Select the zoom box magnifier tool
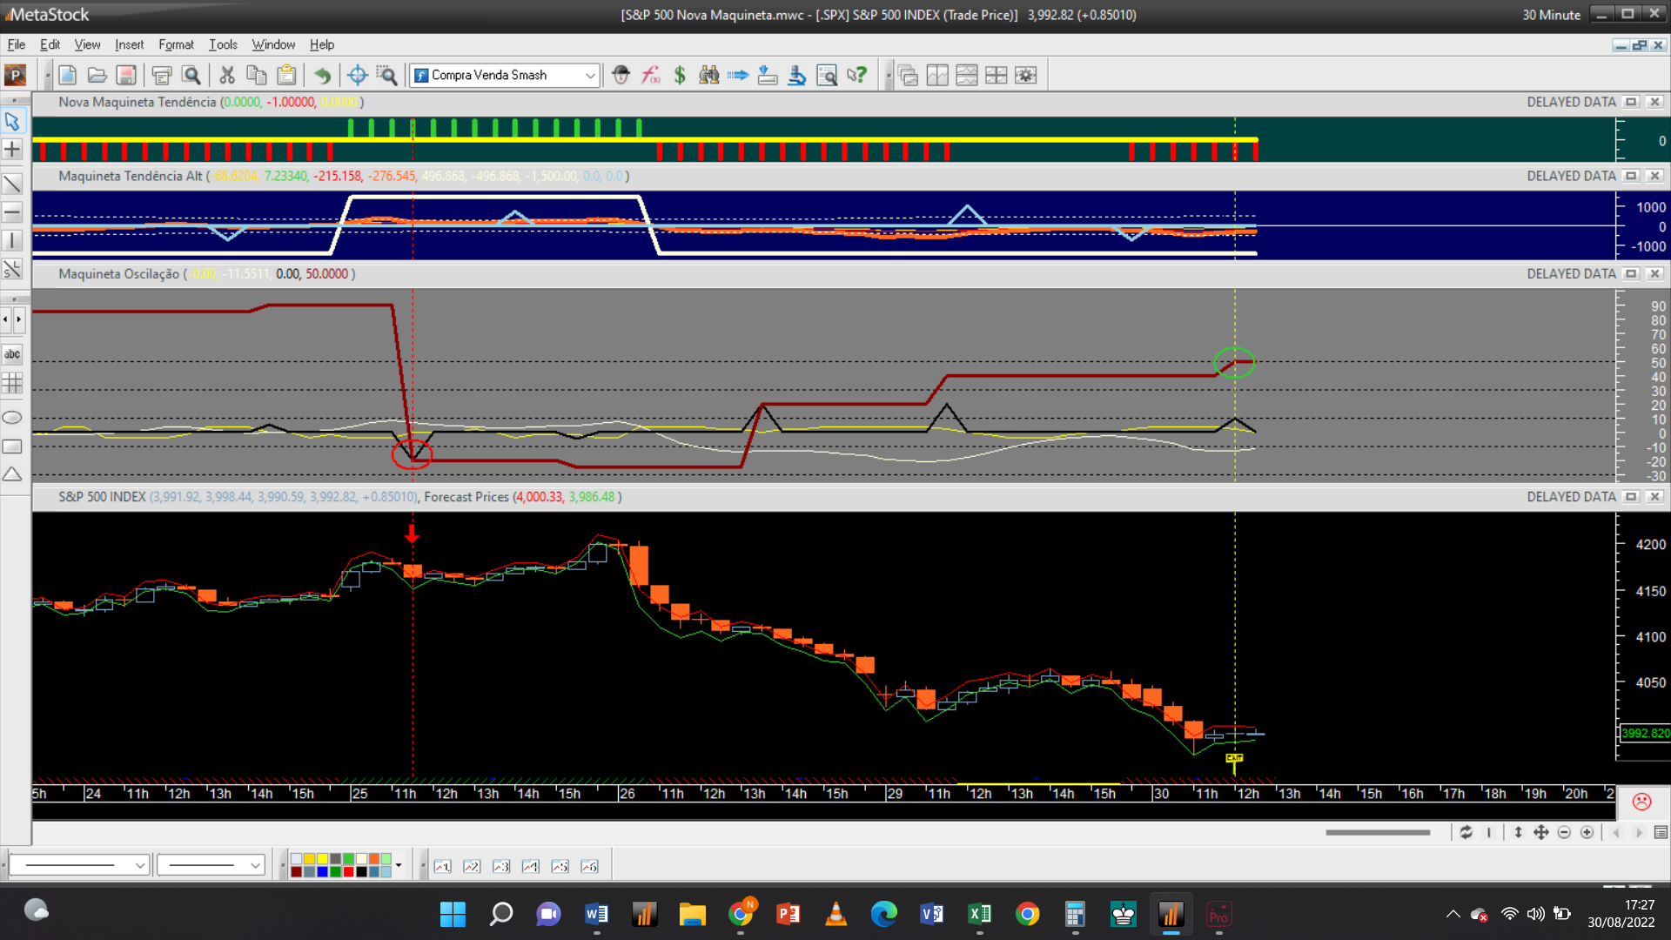 pos(386,75)
